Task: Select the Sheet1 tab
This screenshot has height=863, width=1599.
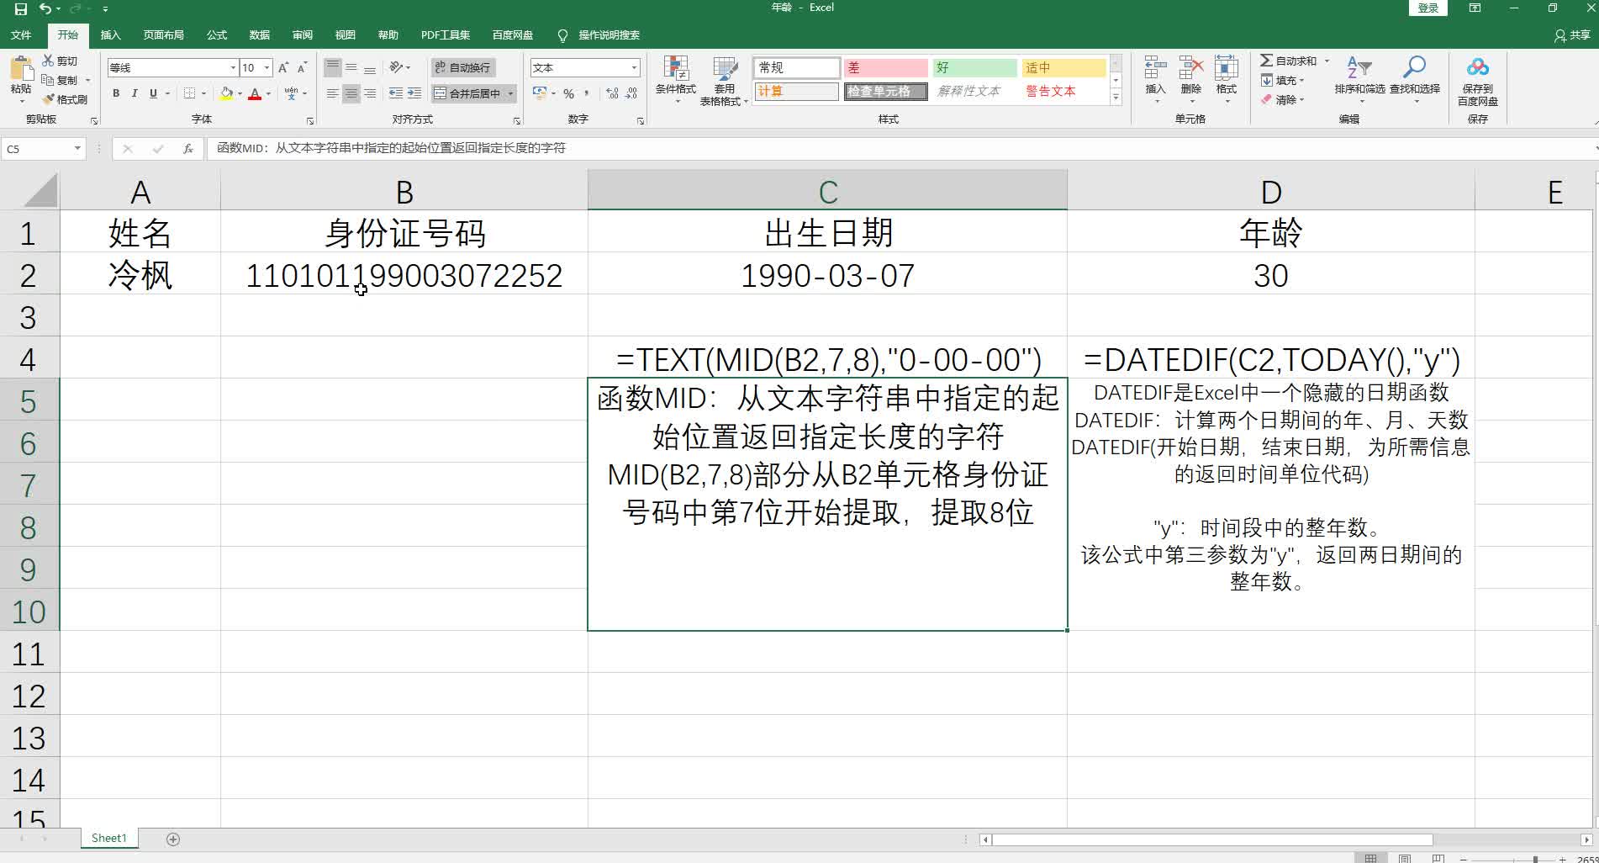Action: [108, 838]
